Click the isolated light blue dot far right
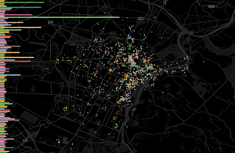Image resolution: width=235 pixels, height=153 pixels. click(204, 62)
